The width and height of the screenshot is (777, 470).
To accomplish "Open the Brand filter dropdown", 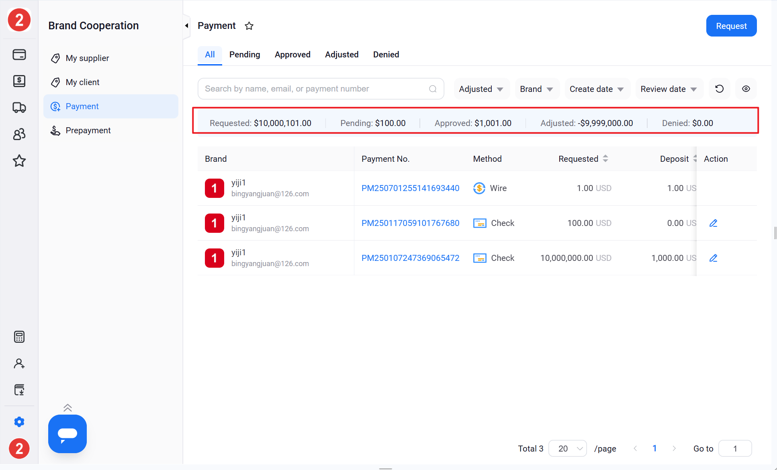I will click(537, 89).
